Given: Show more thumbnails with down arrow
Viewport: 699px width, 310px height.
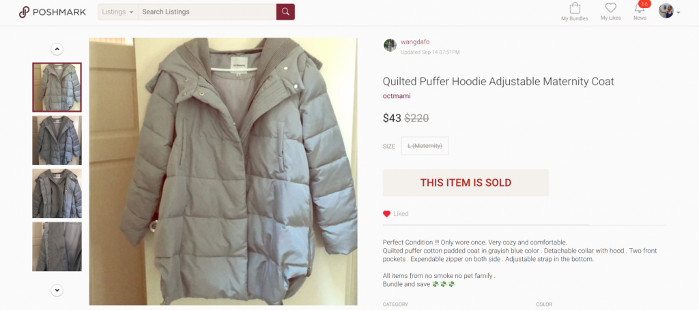Looking at the screenshot, I should 57,290.
